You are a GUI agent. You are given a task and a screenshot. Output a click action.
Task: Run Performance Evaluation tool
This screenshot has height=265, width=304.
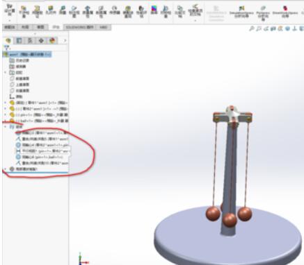pyautogui.click(x=141, y=12)
